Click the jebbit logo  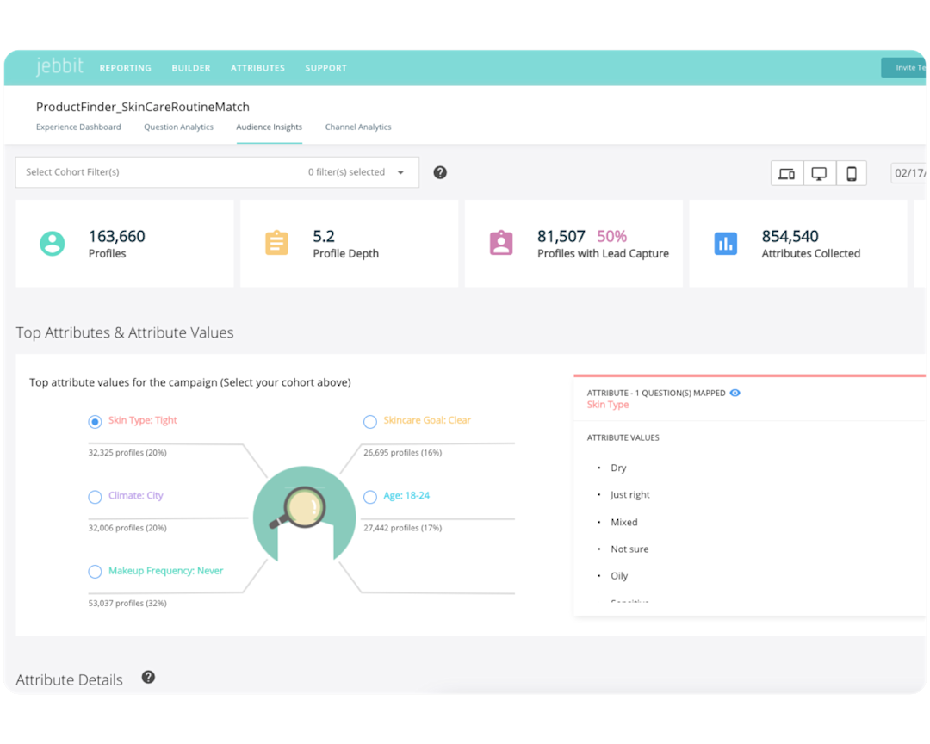pyautogui.click(x=59, y=65)
